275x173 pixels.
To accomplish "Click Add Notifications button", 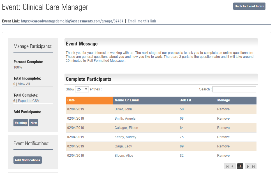I will click(x=27, y=160).
